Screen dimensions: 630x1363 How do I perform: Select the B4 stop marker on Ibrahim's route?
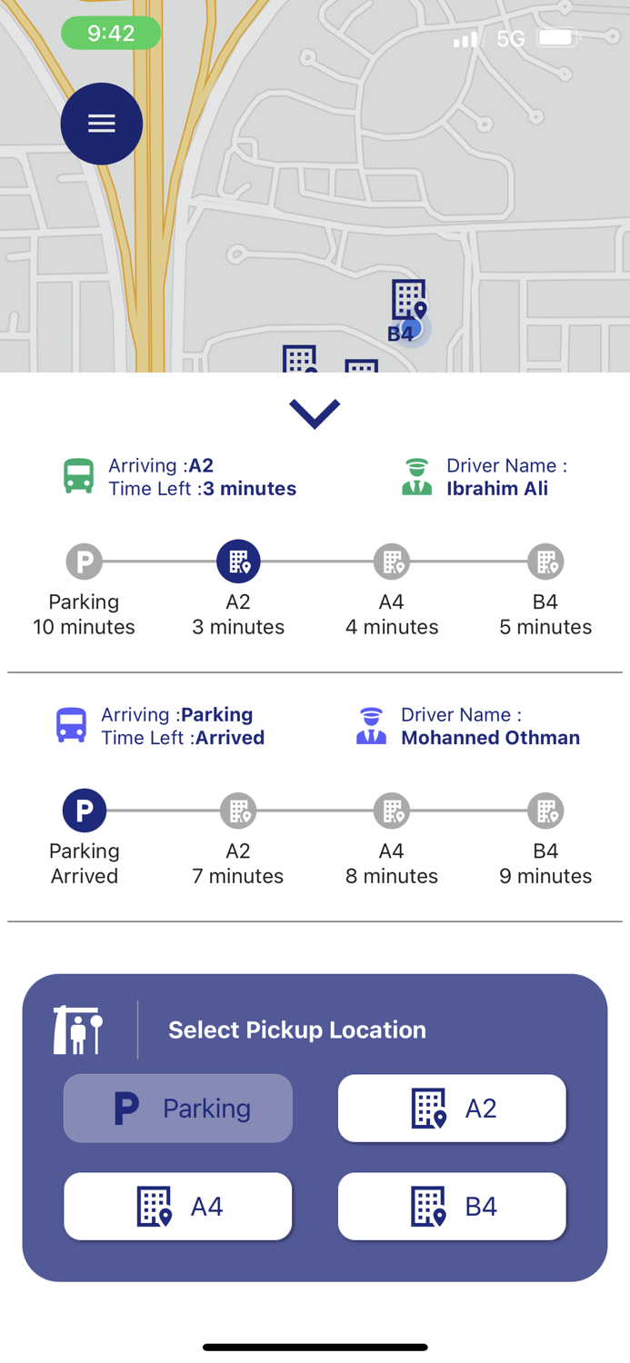545,561
